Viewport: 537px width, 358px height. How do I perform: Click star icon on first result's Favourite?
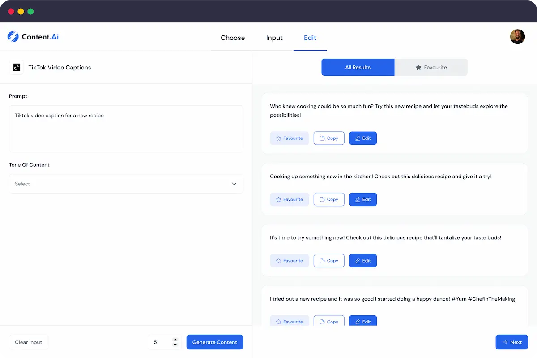pyautogui.click(x=278, y=138)
